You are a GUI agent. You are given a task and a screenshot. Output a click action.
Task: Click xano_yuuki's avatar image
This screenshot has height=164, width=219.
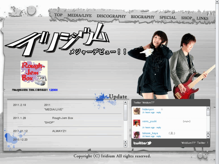[x=136, y=123]
